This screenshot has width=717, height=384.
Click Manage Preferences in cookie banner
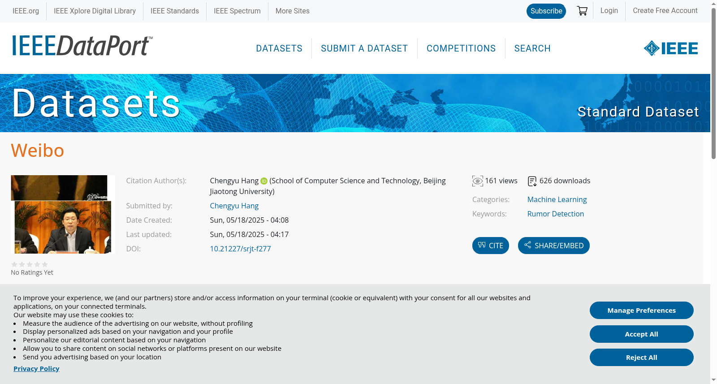click(642, 311)
